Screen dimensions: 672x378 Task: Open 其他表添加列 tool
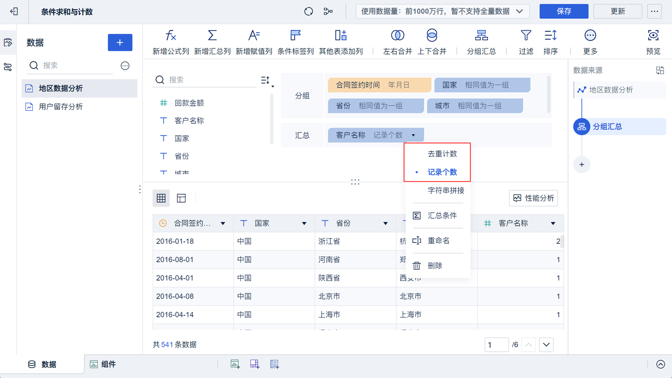pyautogui.click(x=340, y=42)
